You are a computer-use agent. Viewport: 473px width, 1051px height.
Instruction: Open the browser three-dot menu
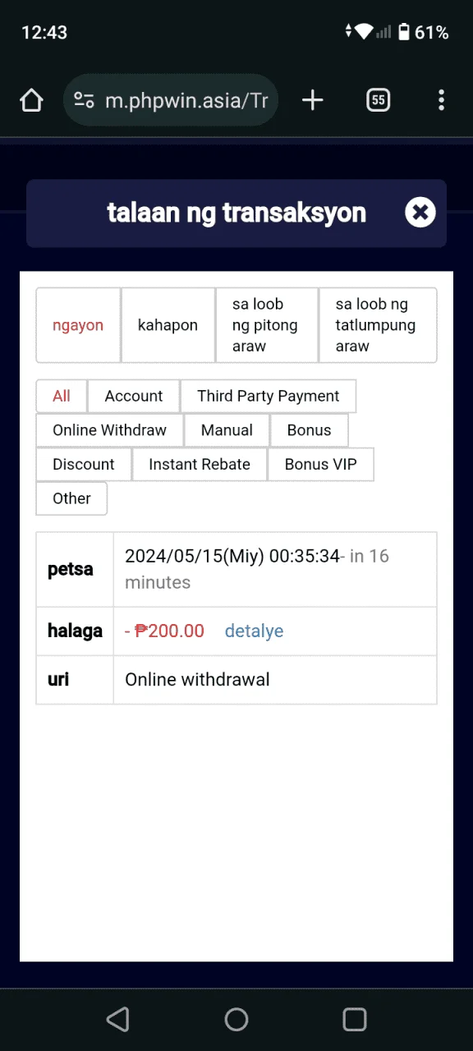click(441, 100)
